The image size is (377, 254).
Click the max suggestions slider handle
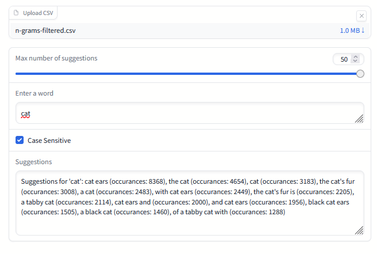pyautogui.click(x=360, y=74)
